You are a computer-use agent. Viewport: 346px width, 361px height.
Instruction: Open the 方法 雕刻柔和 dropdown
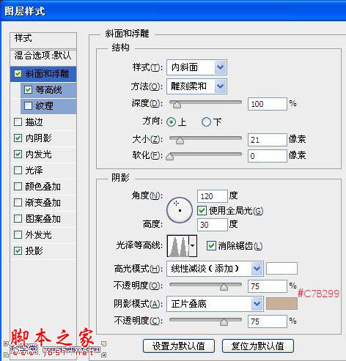point(196,86)
